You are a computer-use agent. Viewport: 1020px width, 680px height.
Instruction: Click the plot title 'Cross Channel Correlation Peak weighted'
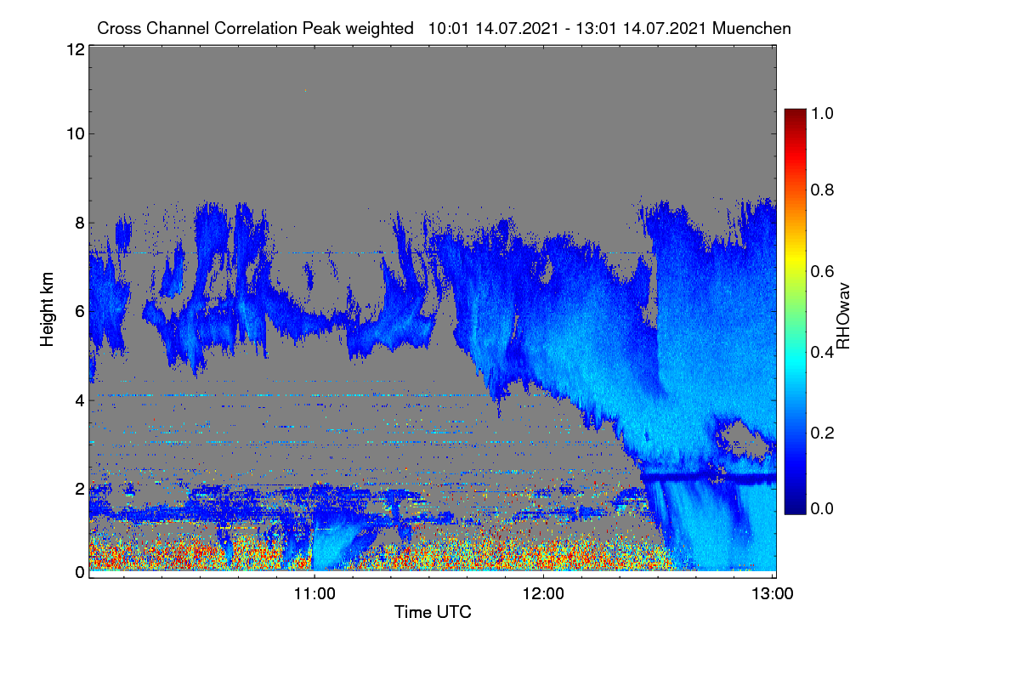255,28
